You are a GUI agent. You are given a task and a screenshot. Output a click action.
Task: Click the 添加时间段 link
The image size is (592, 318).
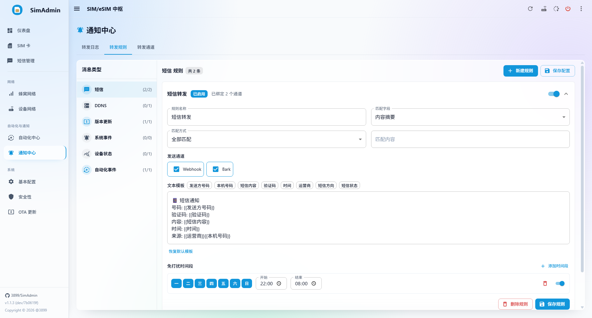coord(555,266)
